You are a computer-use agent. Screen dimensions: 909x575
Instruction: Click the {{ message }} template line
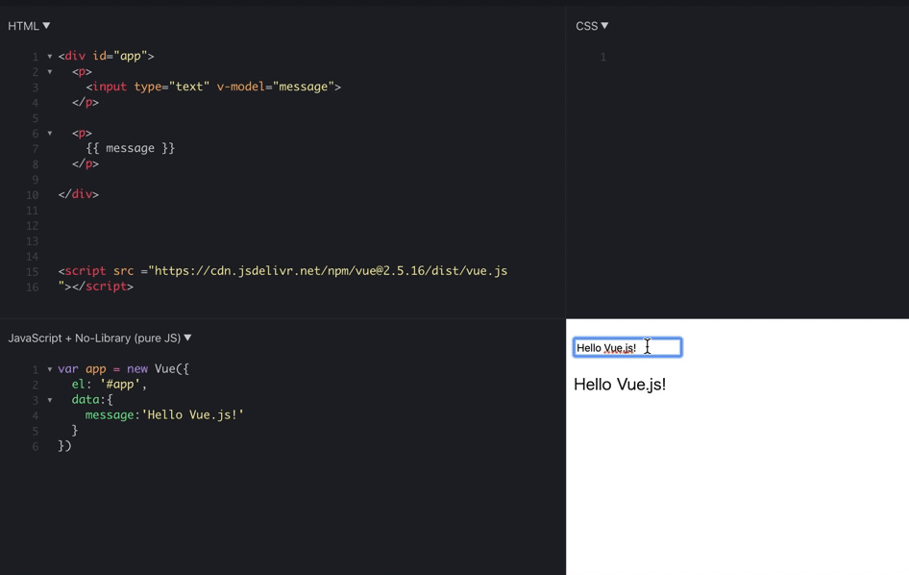131,148
